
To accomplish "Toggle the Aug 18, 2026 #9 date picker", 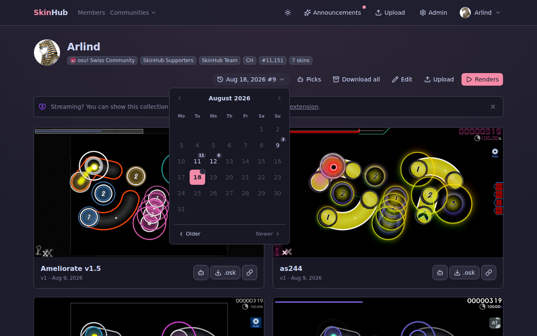I will tap(251, 79).
